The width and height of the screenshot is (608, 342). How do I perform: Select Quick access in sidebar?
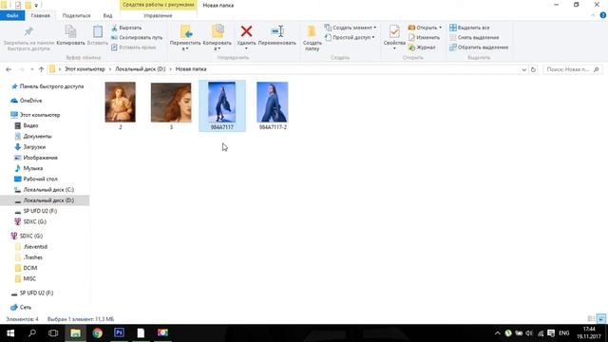click(x=47, y=86)
